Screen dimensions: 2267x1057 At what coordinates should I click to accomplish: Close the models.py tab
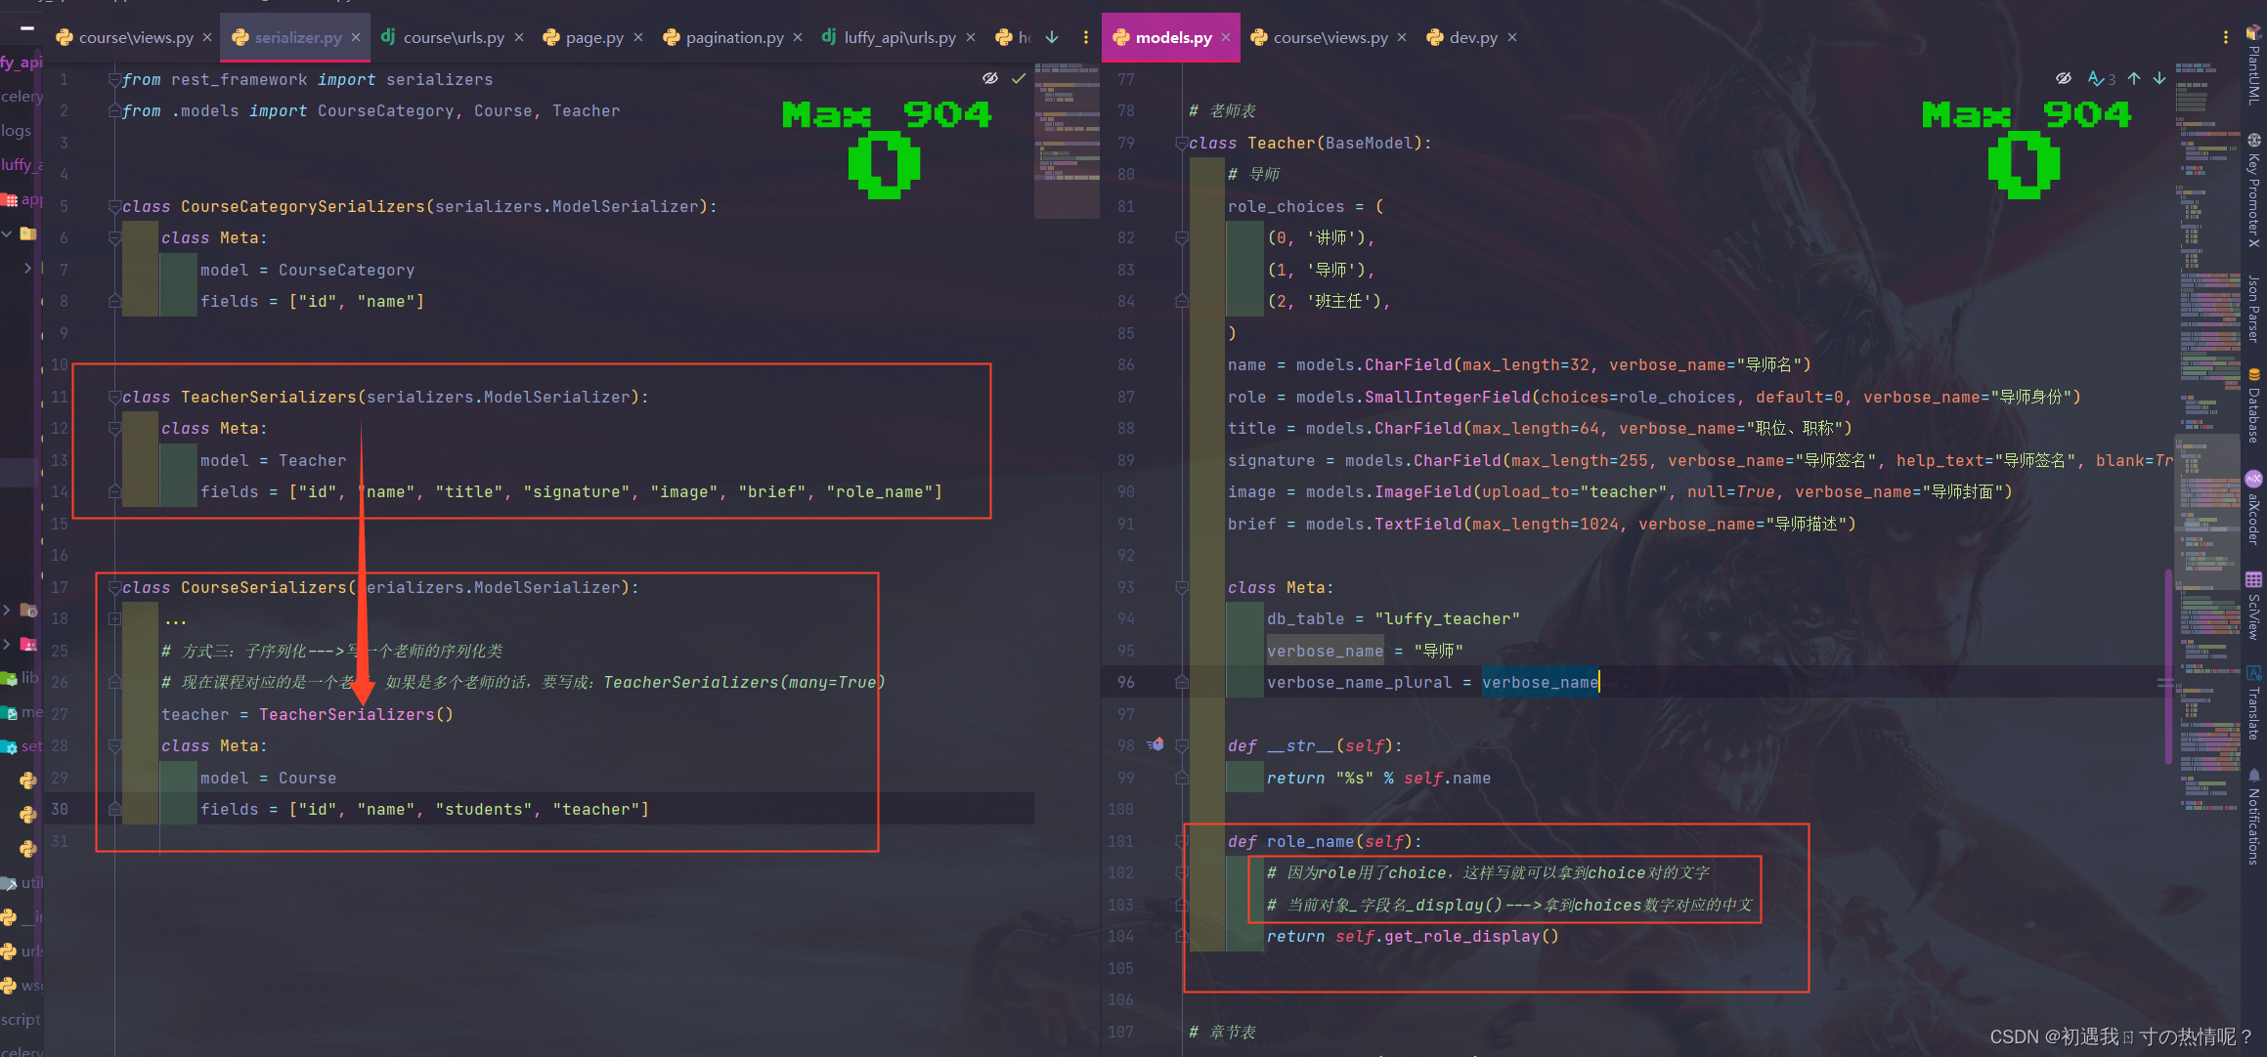coord(1226,37)
